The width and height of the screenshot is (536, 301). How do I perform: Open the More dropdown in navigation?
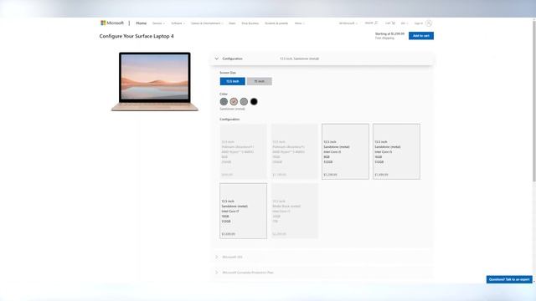300,23
